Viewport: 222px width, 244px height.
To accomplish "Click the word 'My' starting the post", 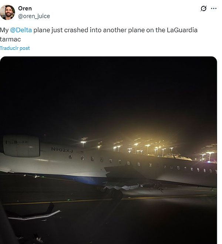I will coord(4,30).
